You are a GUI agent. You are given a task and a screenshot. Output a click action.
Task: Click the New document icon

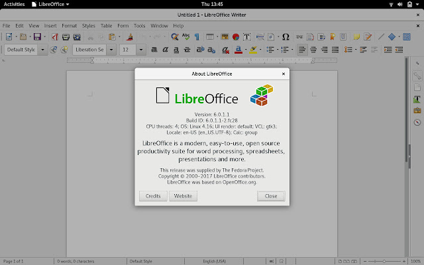(9, 36)
